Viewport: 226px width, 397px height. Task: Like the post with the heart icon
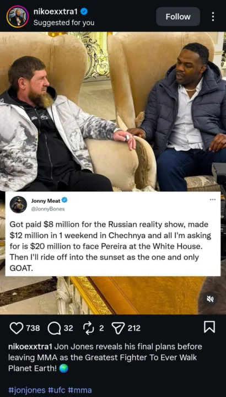coord(16,328)
